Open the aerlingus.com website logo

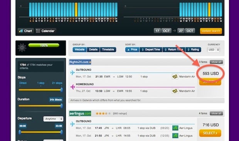pos(80,113)
